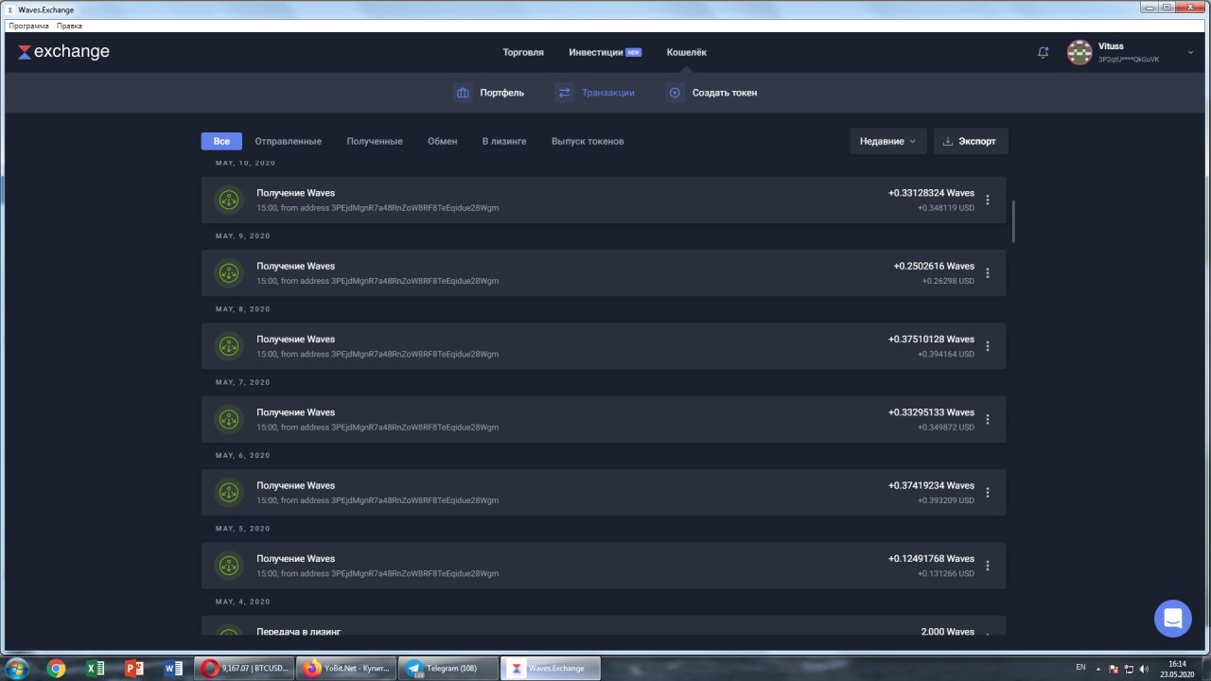Screen dimensions: 1211x681
Task: Switch to the Firefox YoBit.Net window
Action: click(x=345, y=668)
